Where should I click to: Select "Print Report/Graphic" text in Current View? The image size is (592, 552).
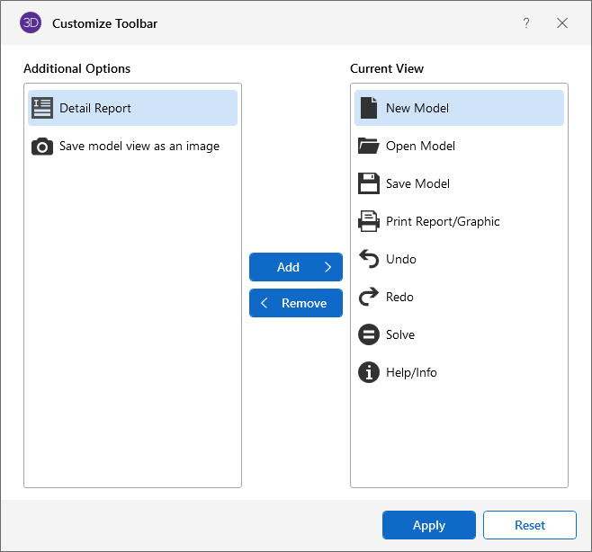(443, 221)
